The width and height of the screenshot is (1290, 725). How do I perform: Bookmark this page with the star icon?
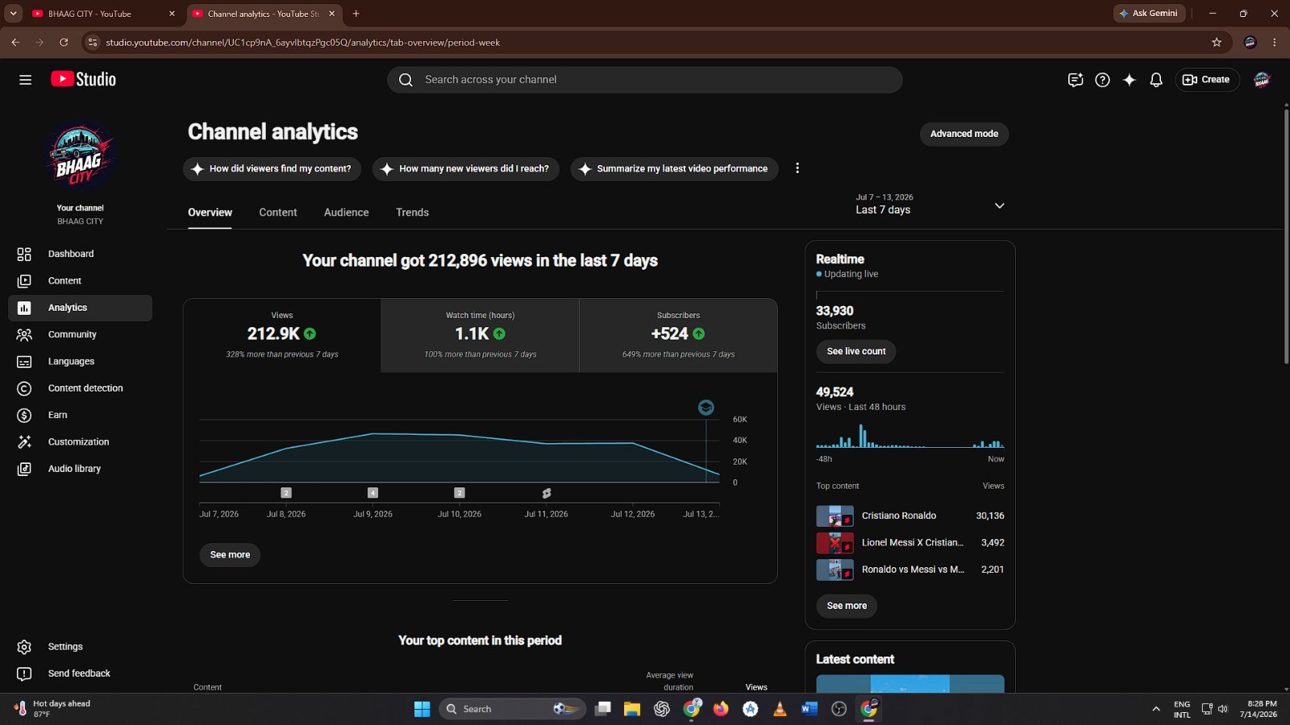coord(1217,43)
